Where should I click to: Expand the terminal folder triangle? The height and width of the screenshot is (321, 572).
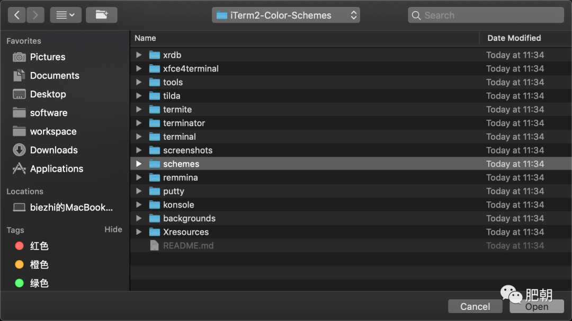pyautogui.click(x=139, y=137)
